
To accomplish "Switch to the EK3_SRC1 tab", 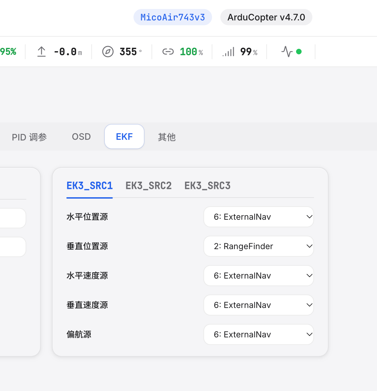I will coord(90,186).
